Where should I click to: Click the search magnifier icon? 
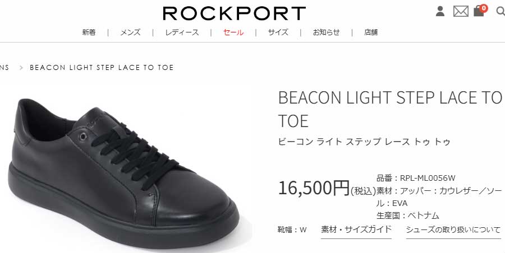(501, 12)
